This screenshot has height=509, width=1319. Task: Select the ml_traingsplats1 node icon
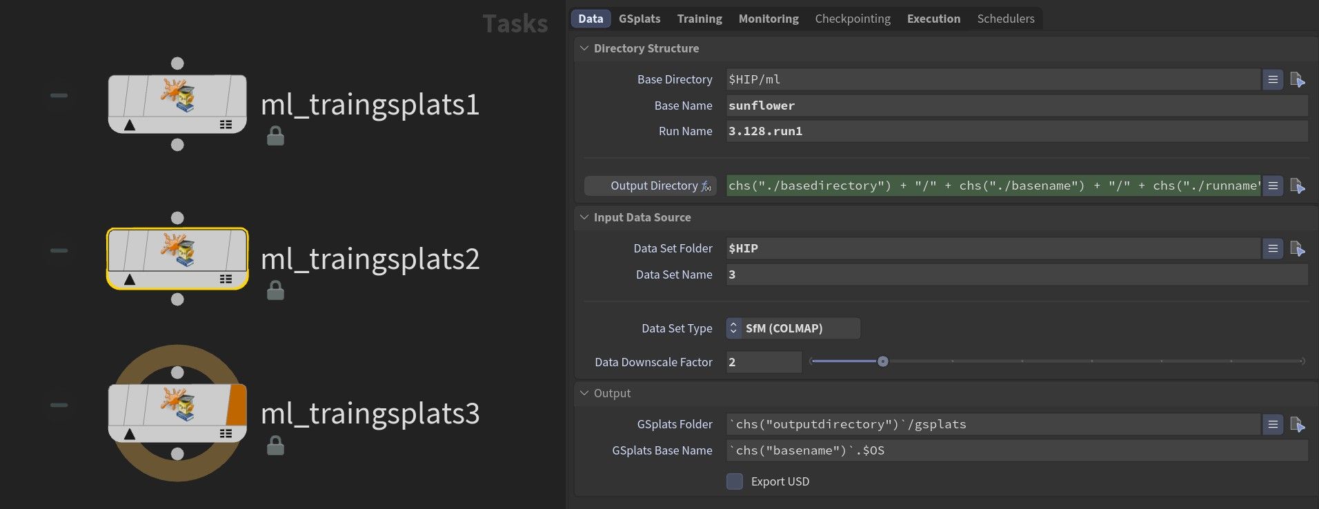pos(178,95)
